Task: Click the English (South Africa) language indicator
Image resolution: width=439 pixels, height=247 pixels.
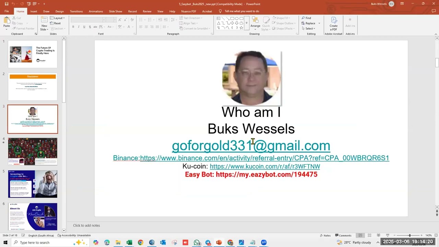Action: (41, 235)
